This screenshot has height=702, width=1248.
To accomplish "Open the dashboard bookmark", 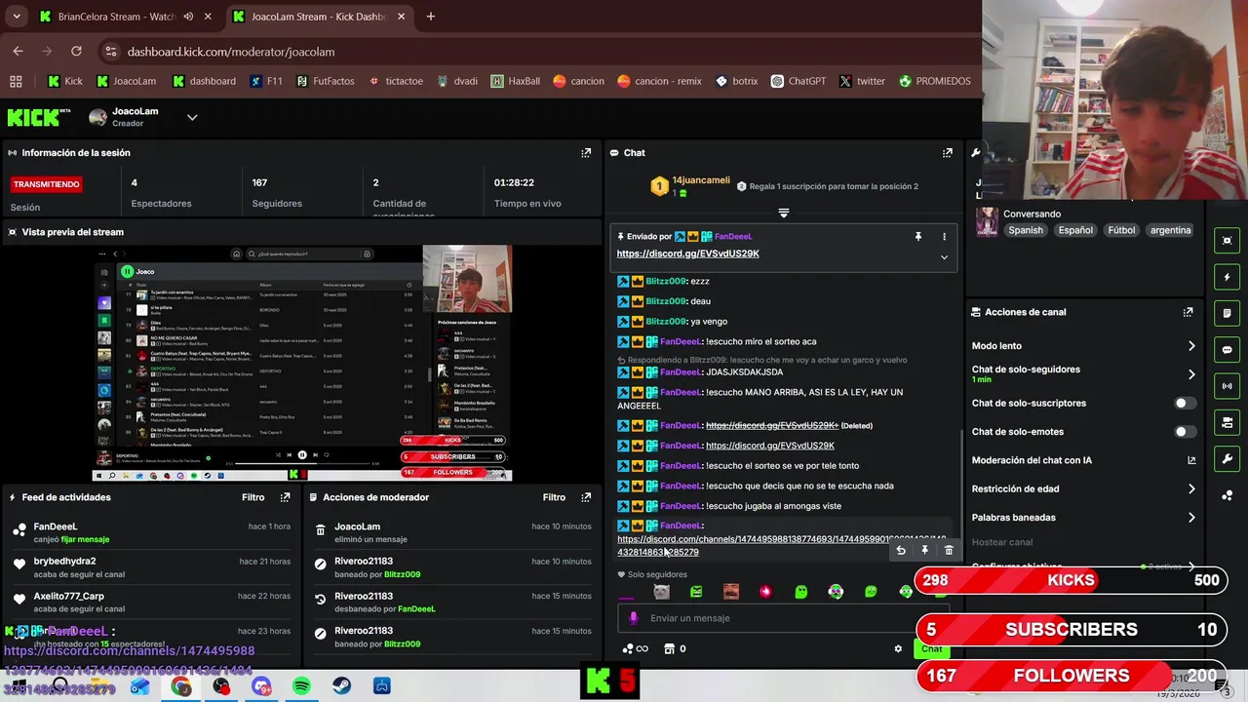I will tap(205, 81).
